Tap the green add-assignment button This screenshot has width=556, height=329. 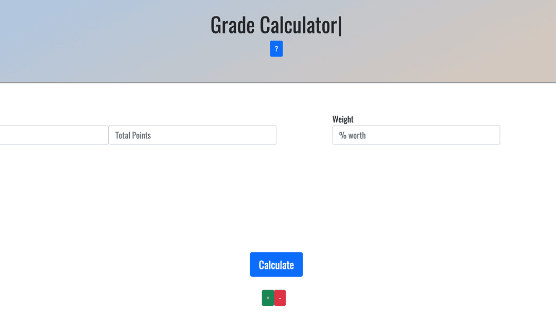268,298
